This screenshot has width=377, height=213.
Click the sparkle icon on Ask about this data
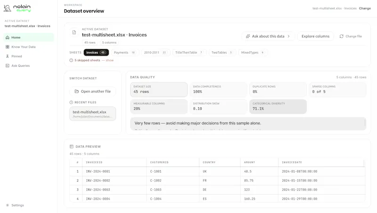248,36
